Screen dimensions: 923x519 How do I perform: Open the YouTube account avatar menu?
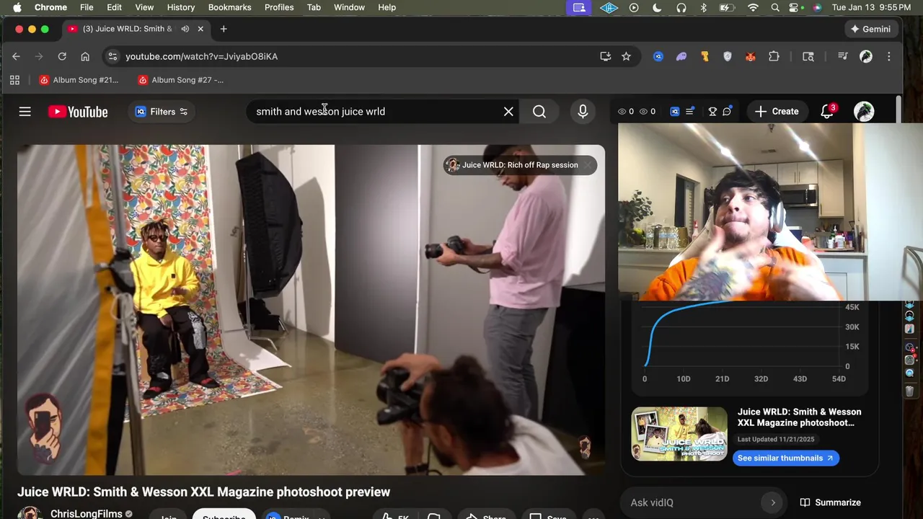[x=864, y=112]
